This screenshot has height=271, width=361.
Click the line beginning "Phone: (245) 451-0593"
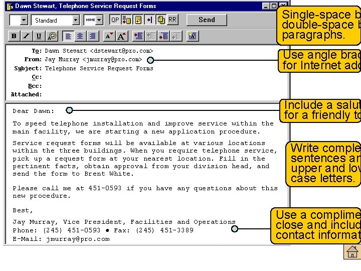click(103, 230)
